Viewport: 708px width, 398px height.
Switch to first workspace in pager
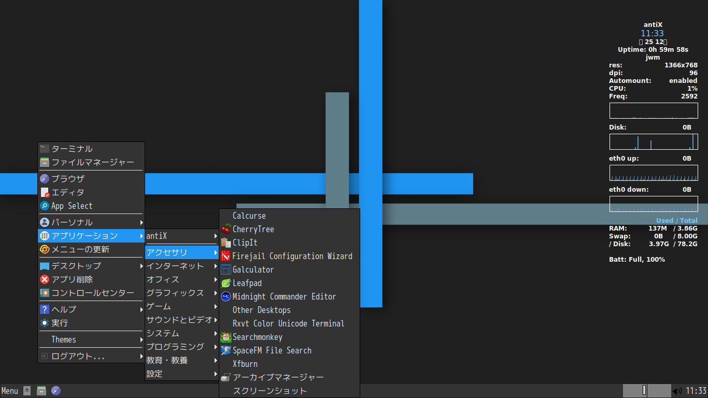click(635, 390)
